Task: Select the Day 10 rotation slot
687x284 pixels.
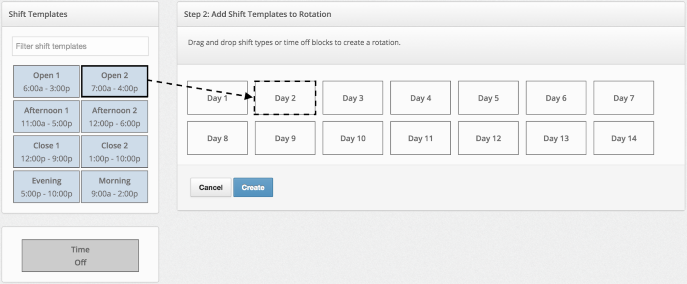Action: tap(353, 138)
